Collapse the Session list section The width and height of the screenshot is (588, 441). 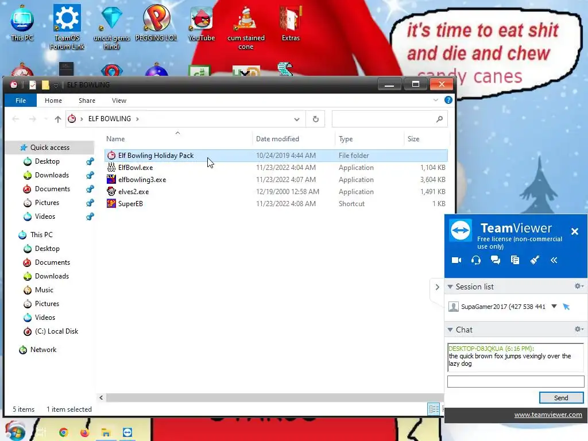450,287
